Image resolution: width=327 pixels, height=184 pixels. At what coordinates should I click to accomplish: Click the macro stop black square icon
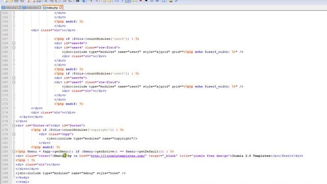pos(146,1)
